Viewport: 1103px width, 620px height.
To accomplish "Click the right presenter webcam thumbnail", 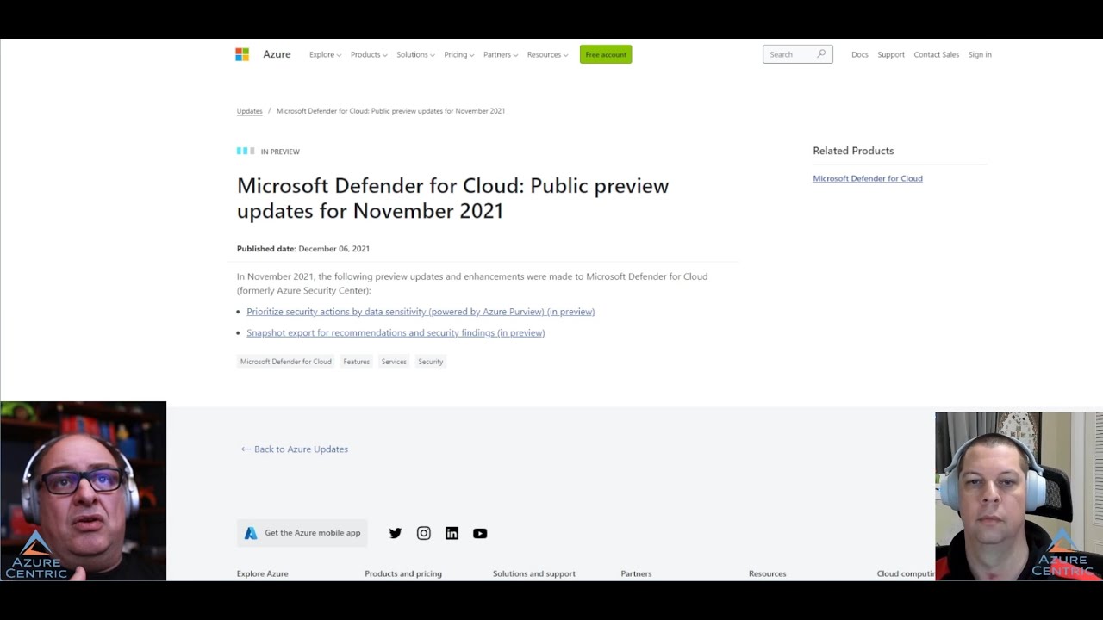I will click(x=1019, y=496).
